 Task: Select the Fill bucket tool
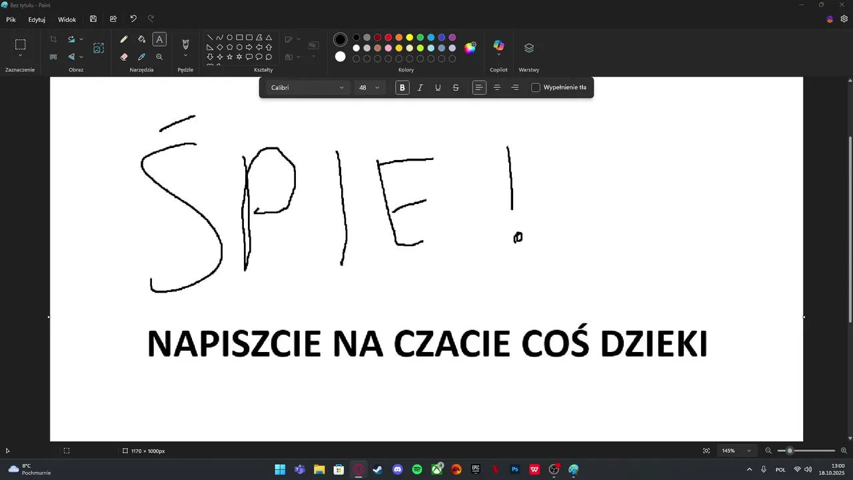coord(141,39)
